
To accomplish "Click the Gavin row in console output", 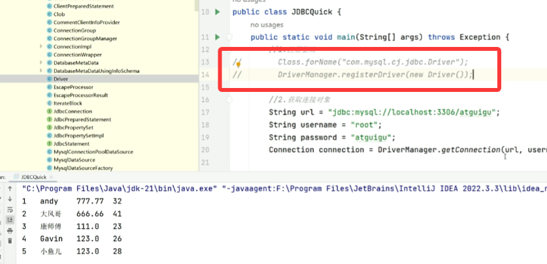I will pos(72,239).
